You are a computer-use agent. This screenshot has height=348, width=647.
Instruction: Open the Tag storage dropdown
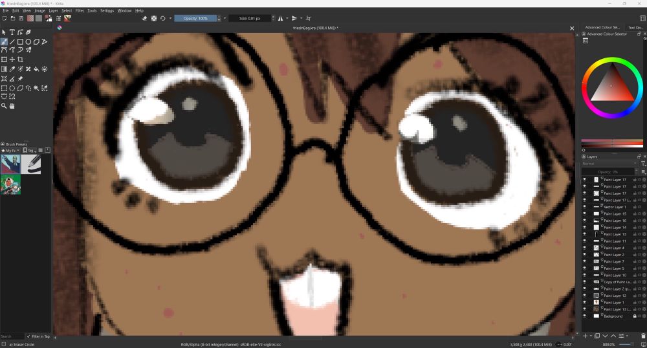(29, 151)
